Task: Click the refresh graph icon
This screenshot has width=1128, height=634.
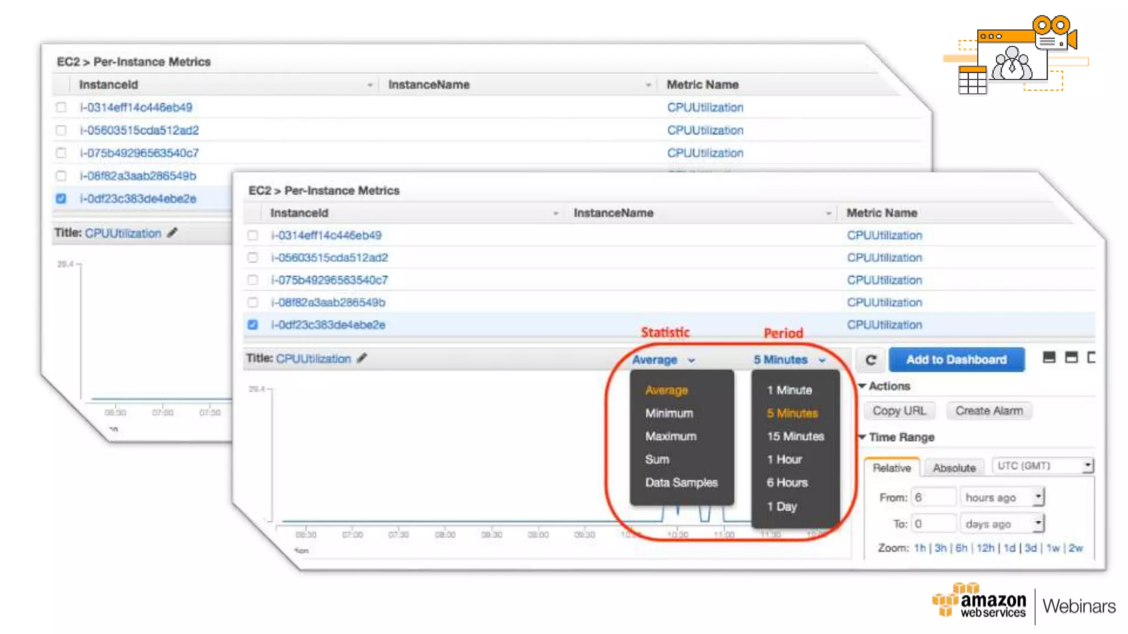Action: (871, 360)
